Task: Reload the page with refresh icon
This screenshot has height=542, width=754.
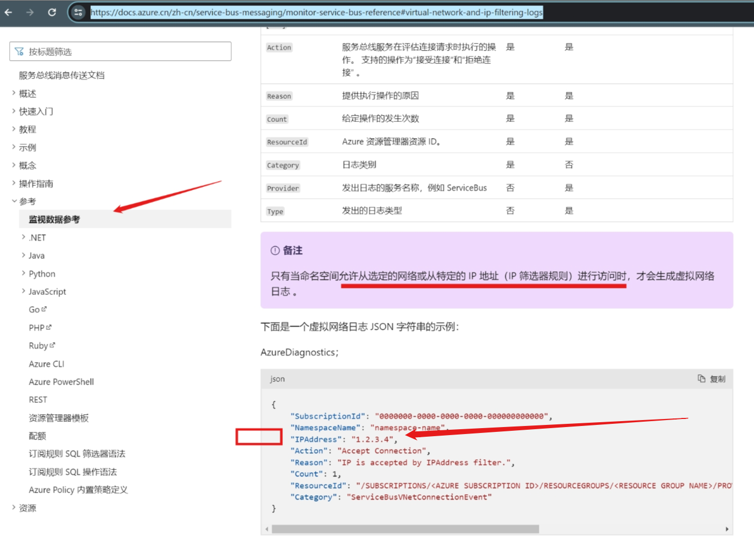Action: tap(52, 12)
